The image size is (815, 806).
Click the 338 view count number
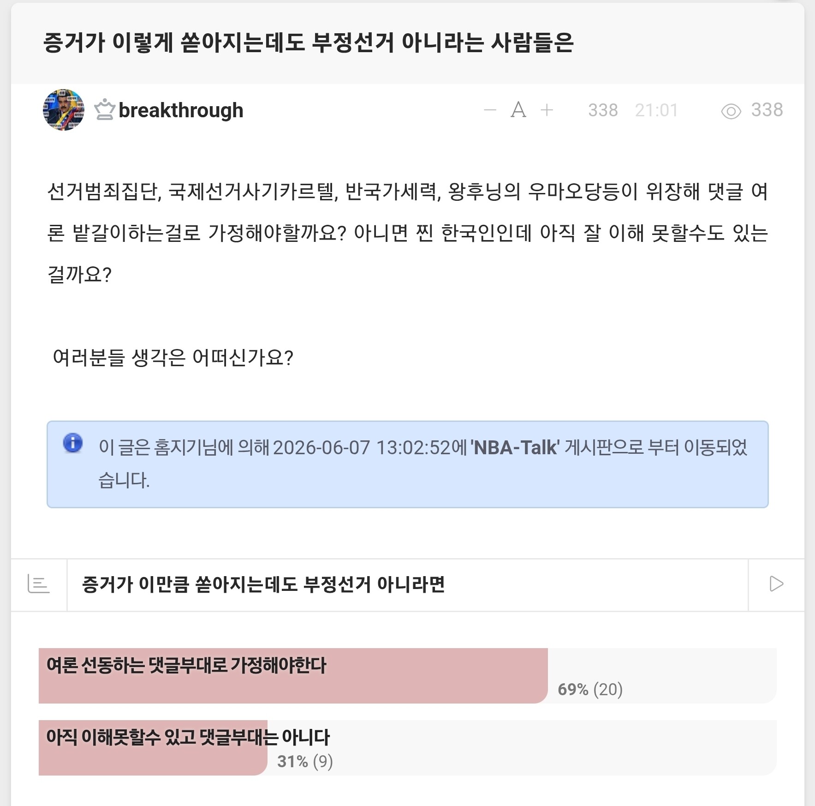coord(767,110)
